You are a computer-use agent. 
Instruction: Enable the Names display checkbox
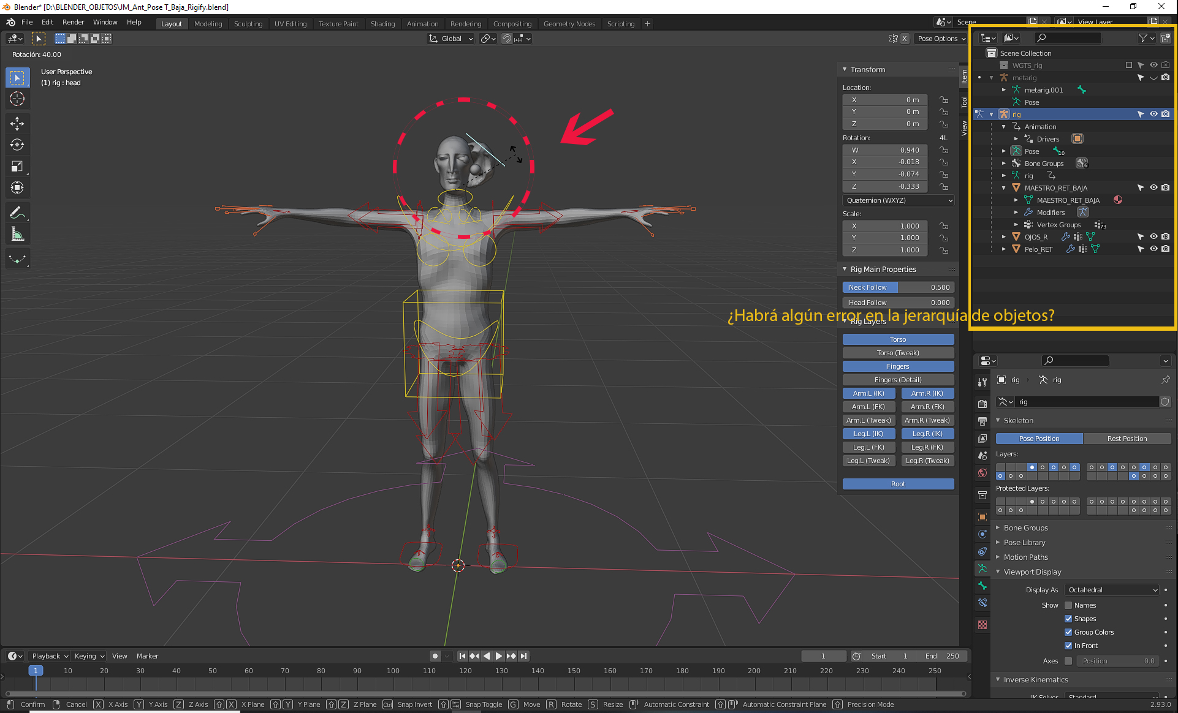coord(1068,605)
